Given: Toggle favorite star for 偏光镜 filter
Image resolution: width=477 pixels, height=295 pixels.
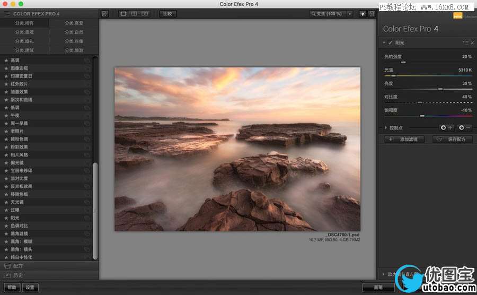Looking at the screenshot, I should click(6, 163).
